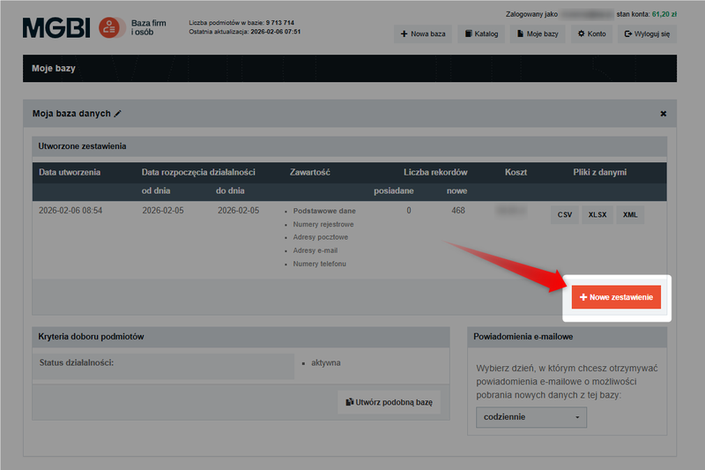
Task: Open Nowa baza from top navigation
Action: tap(423, 34)
